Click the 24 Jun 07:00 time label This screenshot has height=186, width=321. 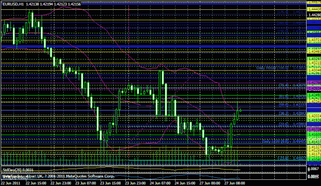[160, 183]
